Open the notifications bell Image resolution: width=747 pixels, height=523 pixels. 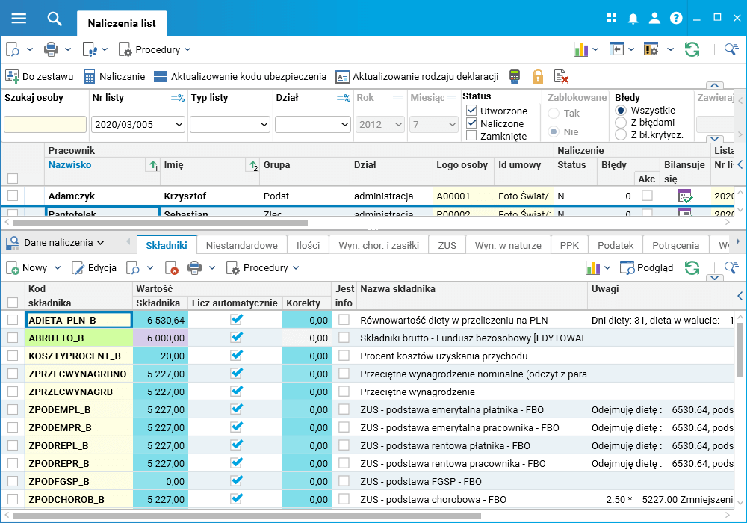point(633,19)
